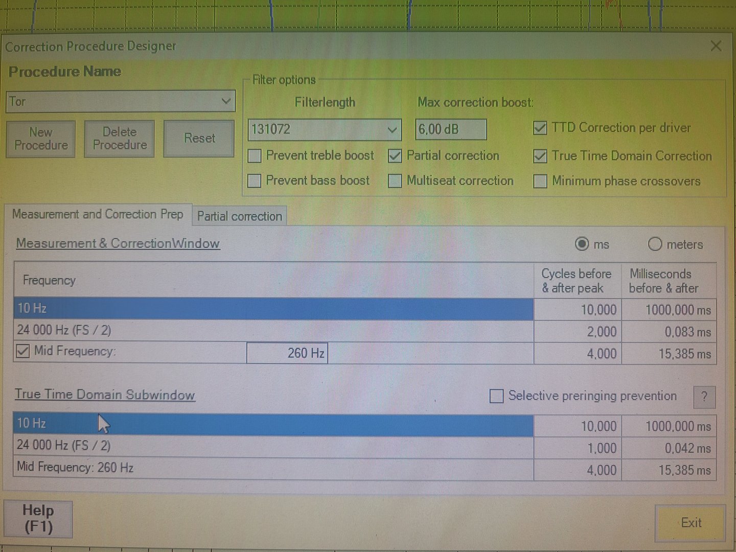Close the Correction Procedure Designer window
736x552 pixels.
pyautogui.click(x=716, y=46)
